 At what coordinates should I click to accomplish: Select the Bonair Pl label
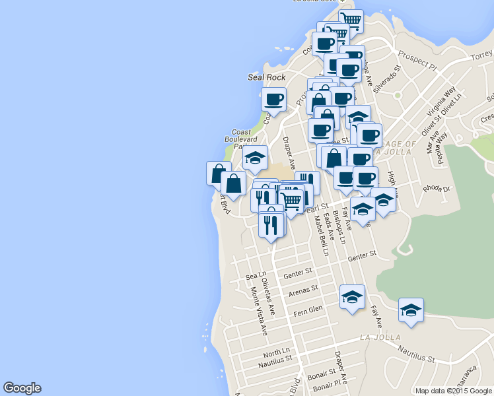327,385
